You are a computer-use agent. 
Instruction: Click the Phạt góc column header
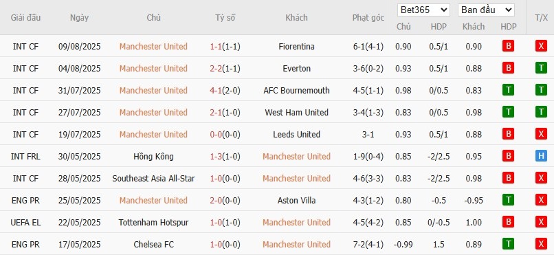368,18
